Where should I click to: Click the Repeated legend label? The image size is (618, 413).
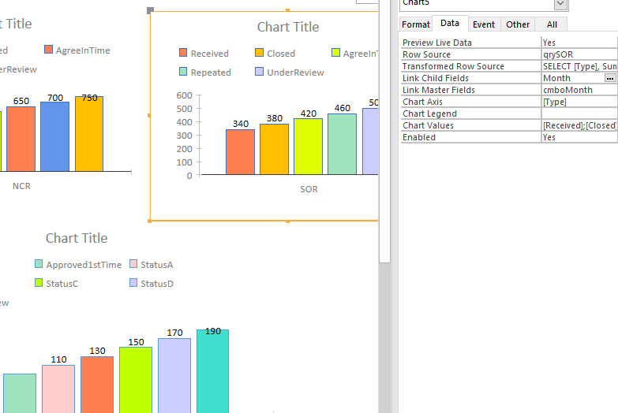pos(211,73)
